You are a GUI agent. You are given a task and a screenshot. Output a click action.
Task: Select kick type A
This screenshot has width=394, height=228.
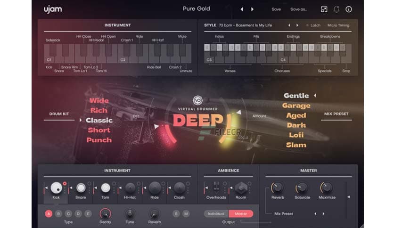tap(49, 214)
